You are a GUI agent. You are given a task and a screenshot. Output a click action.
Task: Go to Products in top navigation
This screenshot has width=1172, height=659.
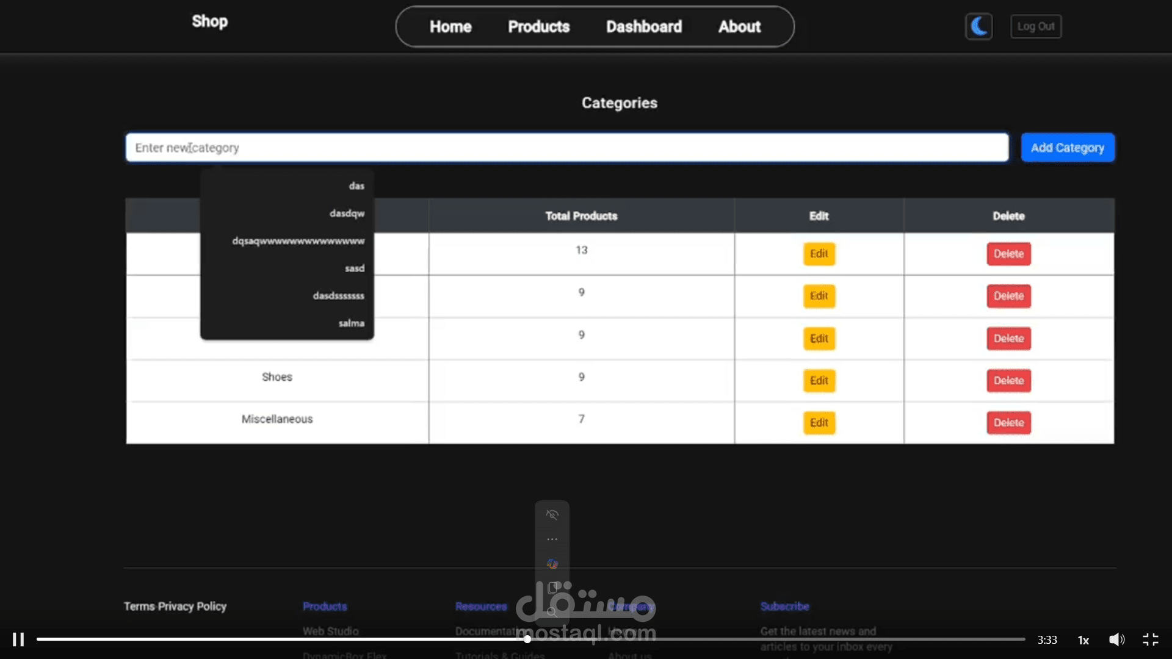(538, 27)
